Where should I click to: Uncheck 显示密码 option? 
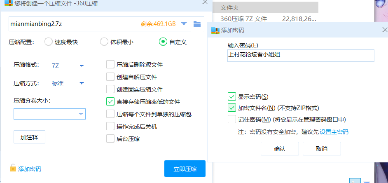(232, 96)
